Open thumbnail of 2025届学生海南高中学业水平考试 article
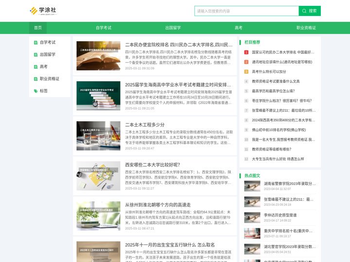This screenshot has width=350, height=262. [98, 96]
